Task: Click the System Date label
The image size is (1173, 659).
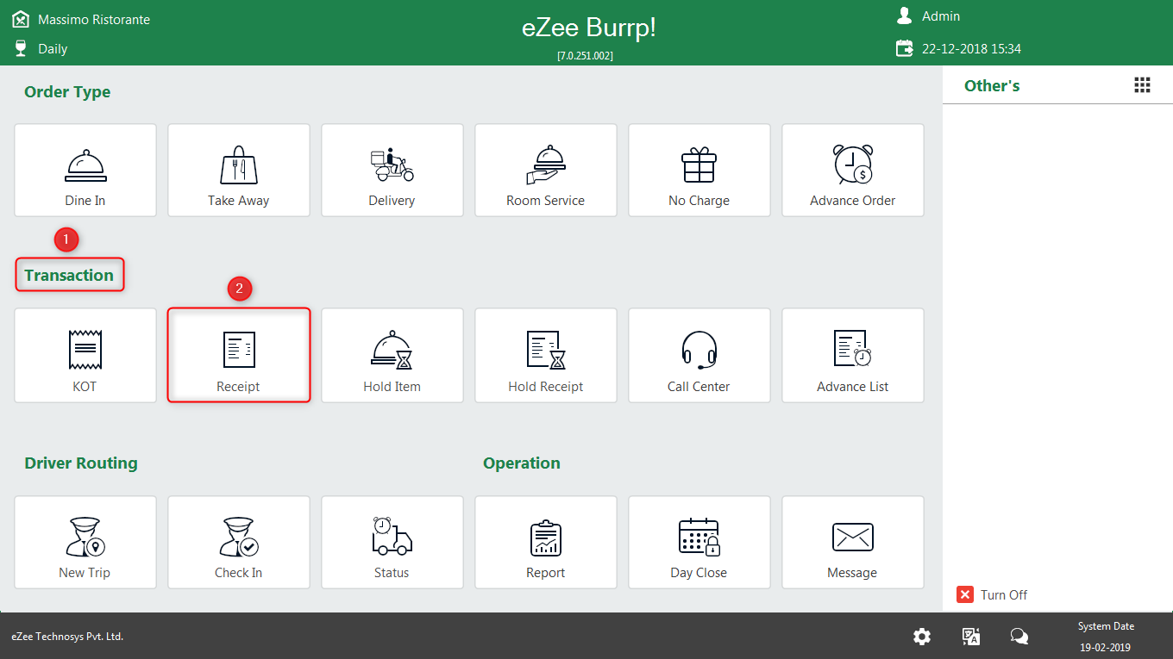Action: [x=1106, y=626]
